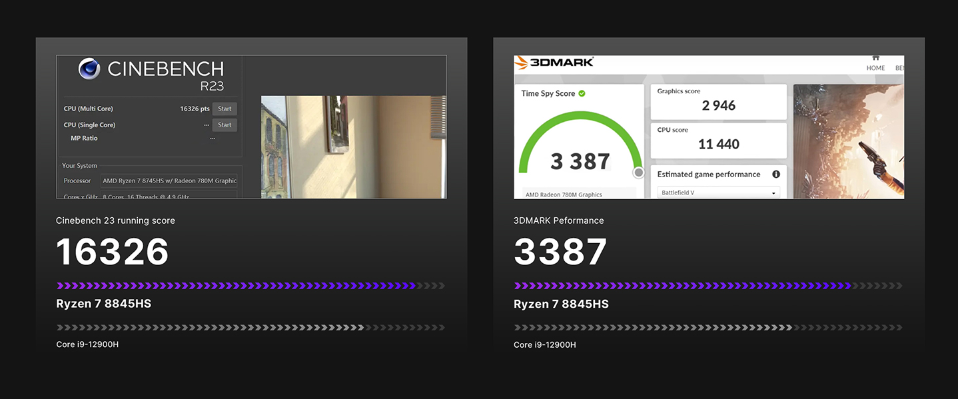Click the 3 387 Time Spy score value
The width and height of the screenshot is (958, 399).
click(x=580, y=161)
